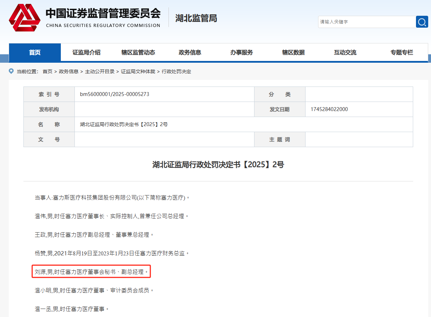Click the line about 杨赞 财务总监
This screenshot has height=317, width=431.
[112, 253]
